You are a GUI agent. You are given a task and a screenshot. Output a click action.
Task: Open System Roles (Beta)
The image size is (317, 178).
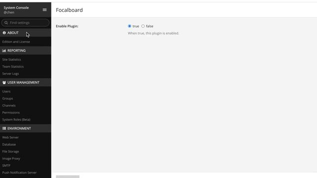(16, 120)
